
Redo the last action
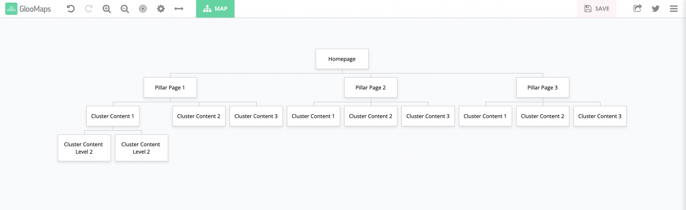[89, 9]
